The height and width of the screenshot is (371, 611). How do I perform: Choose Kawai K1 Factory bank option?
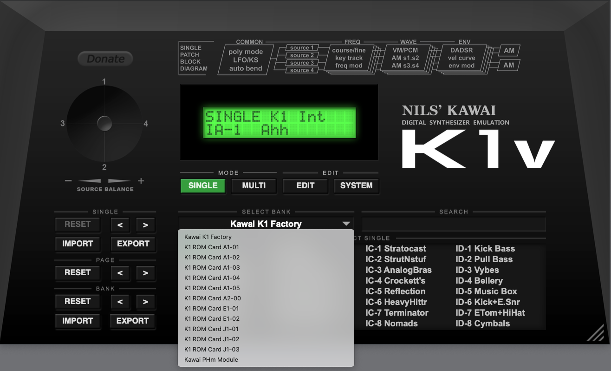point(266,237)
